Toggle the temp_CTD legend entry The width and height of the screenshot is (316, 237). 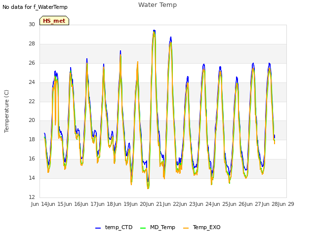coord(114,227)
